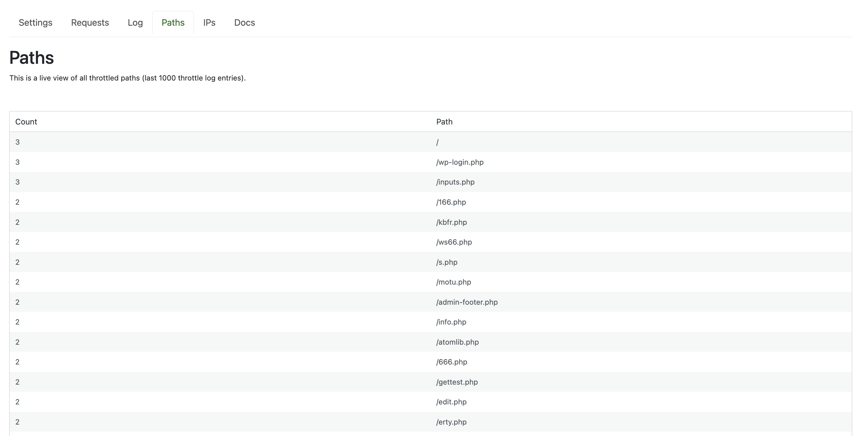Open the Docs tab
Screen dimensions: 859x436
(x=245, y=23)
